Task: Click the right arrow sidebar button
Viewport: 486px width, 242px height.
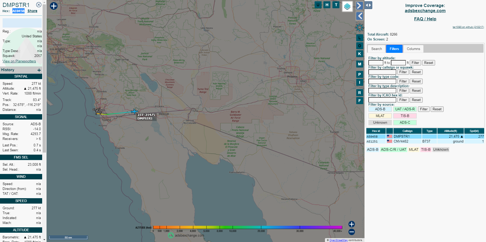Action: (x=359, y=5)
